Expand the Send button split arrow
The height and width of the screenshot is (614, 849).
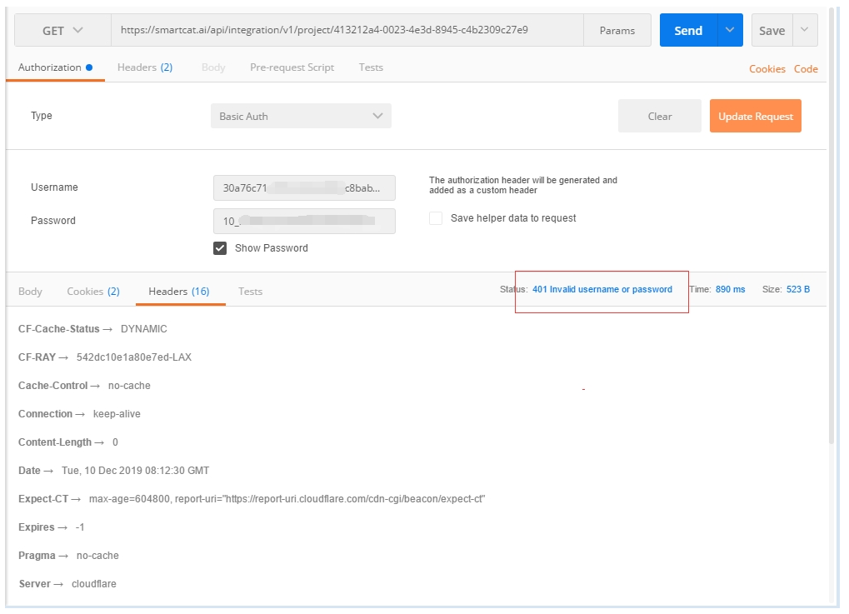(731, 29)
